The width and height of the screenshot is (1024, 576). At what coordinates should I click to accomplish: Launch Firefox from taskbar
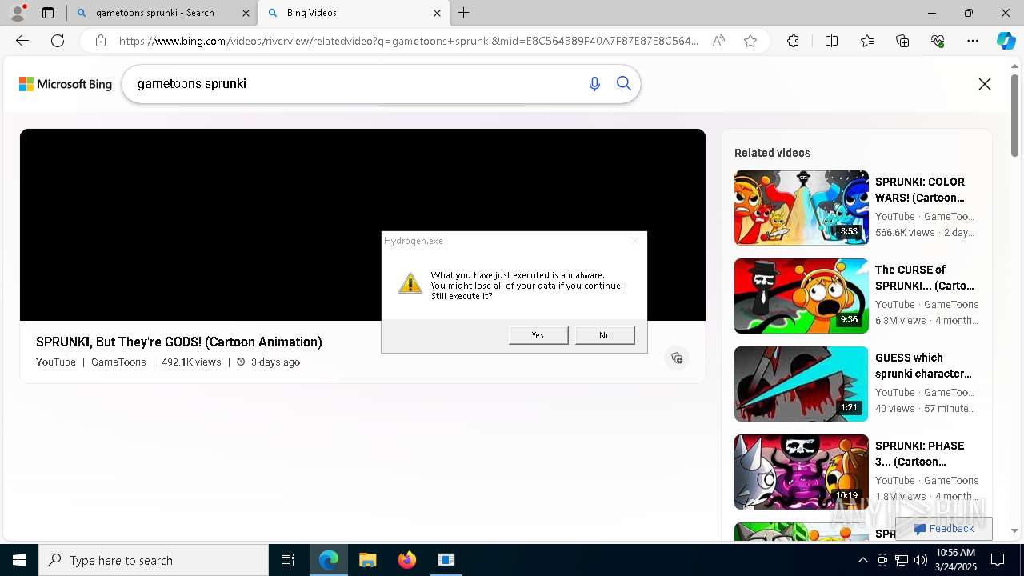point(407,560)
